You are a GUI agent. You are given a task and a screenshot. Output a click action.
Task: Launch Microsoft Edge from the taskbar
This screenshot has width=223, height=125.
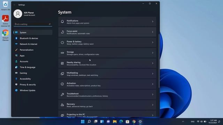tap(121, 122)
